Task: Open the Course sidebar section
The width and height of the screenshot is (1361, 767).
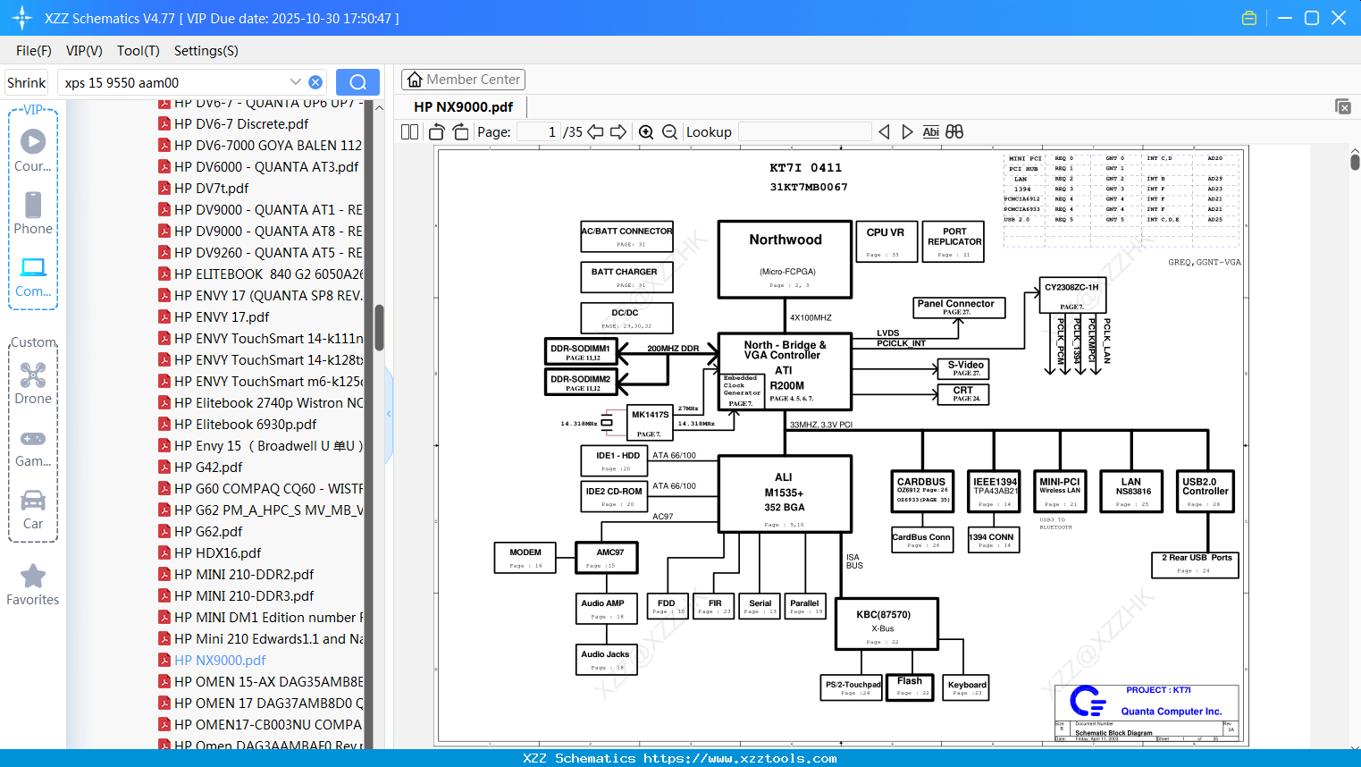Action: (33, 150)
